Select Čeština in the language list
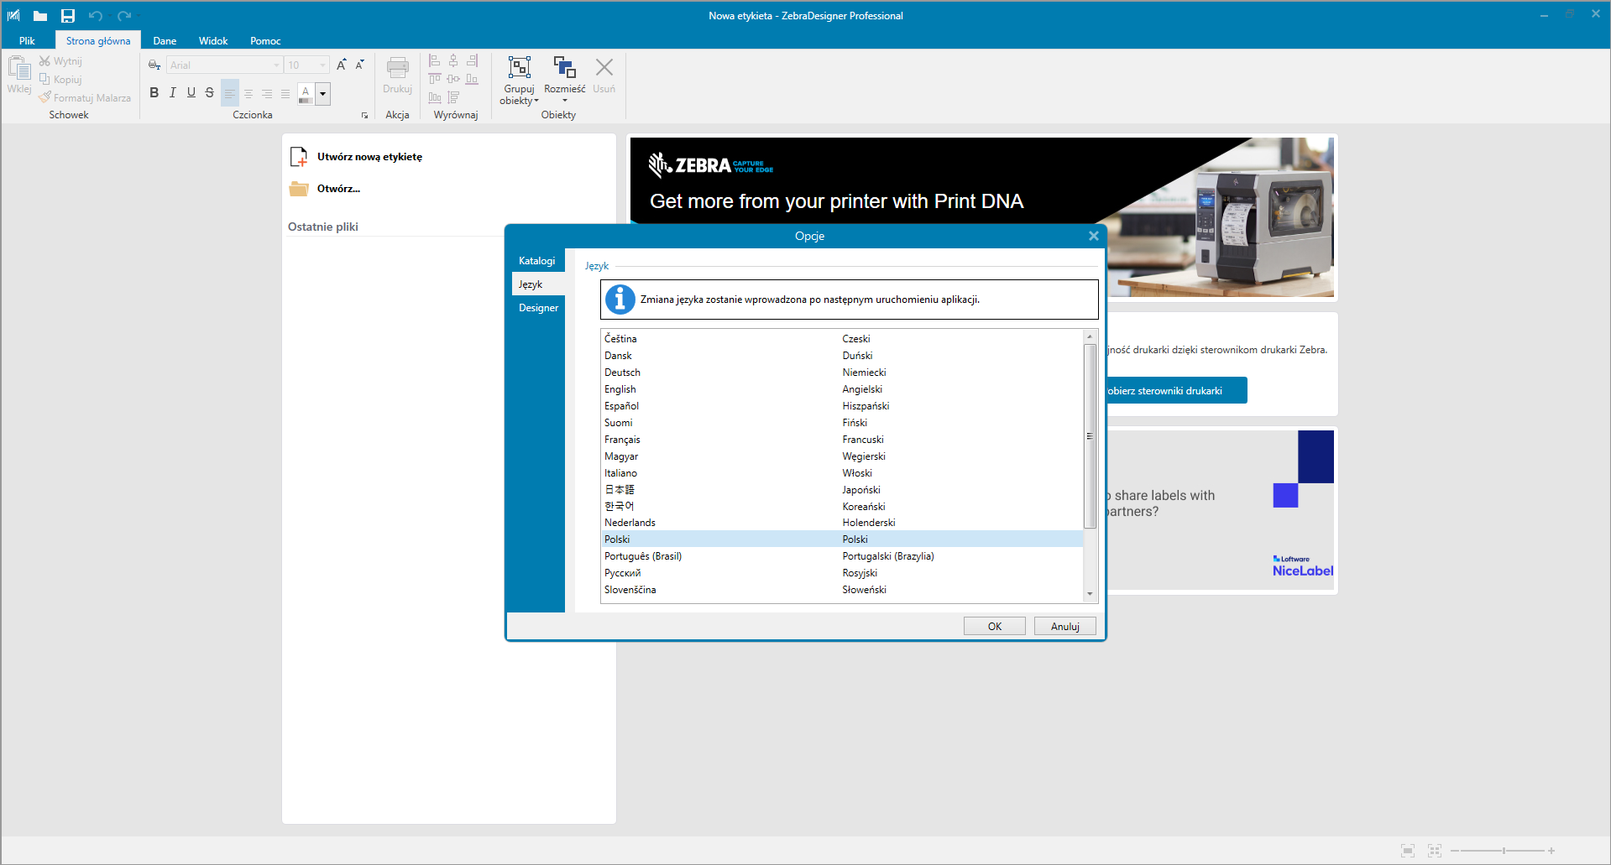1611x865 pixels. click(x=842, y=339)
